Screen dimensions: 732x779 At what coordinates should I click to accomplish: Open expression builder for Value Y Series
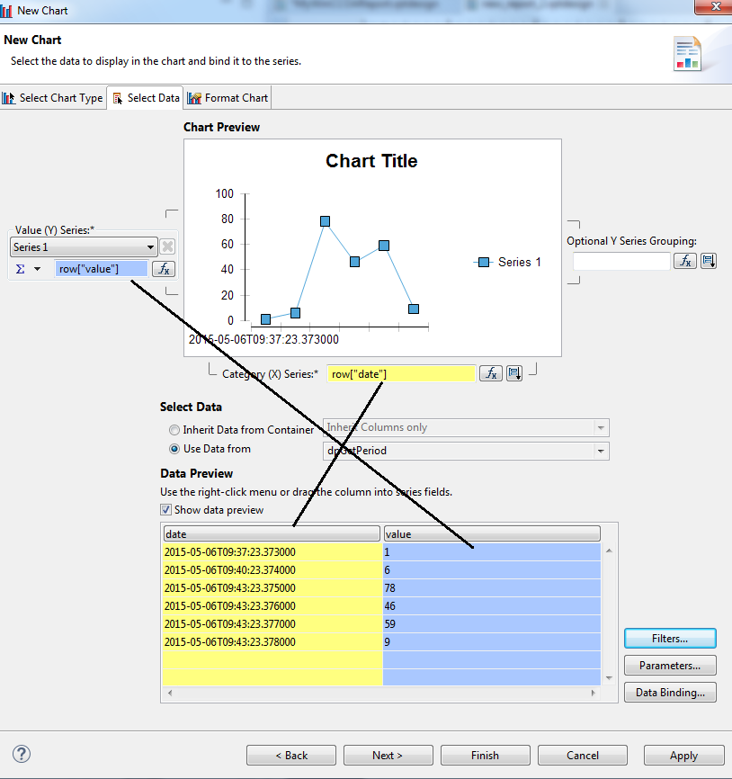(x=163, y=268)
